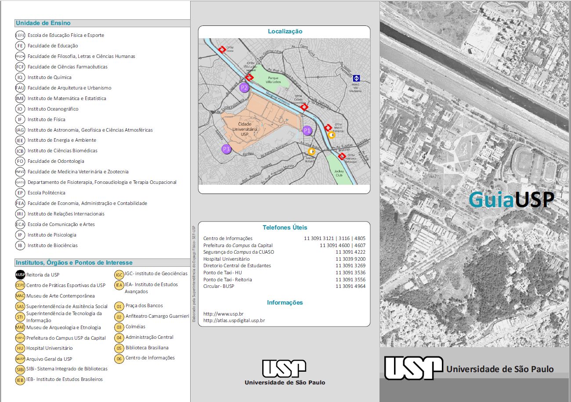This screenshot has height=402, width=571.
Task: Select the IF circle badge
Action: [x=20, y=119]
